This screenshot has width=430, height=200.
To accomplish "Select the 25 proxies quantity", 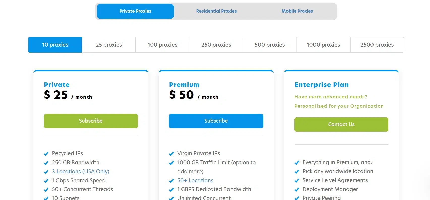I will point(109,45).
